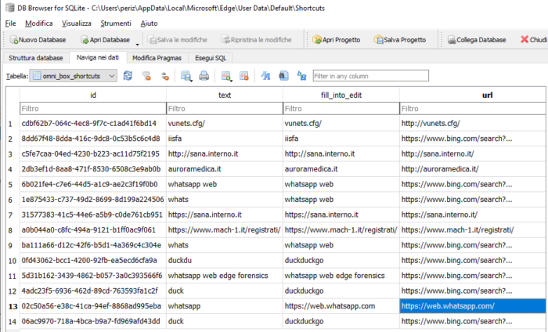548x332 pixels.
Task: Click the id column filter field
Action: click(93, 109)
